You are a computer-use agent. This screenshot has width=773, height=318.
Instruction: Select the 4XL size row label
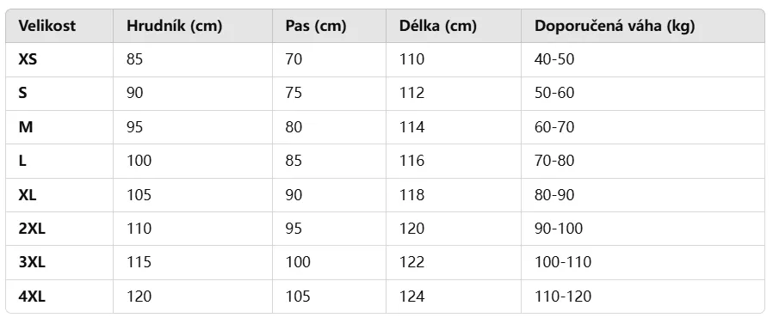tap(32, 297)
